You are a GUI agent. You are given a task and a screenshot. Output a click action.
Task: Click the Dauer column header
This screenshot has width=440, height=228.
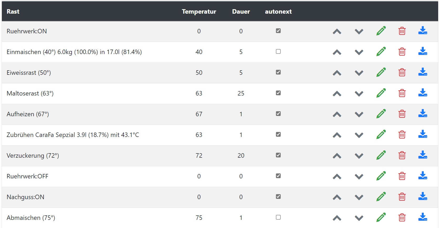point(241,12)
